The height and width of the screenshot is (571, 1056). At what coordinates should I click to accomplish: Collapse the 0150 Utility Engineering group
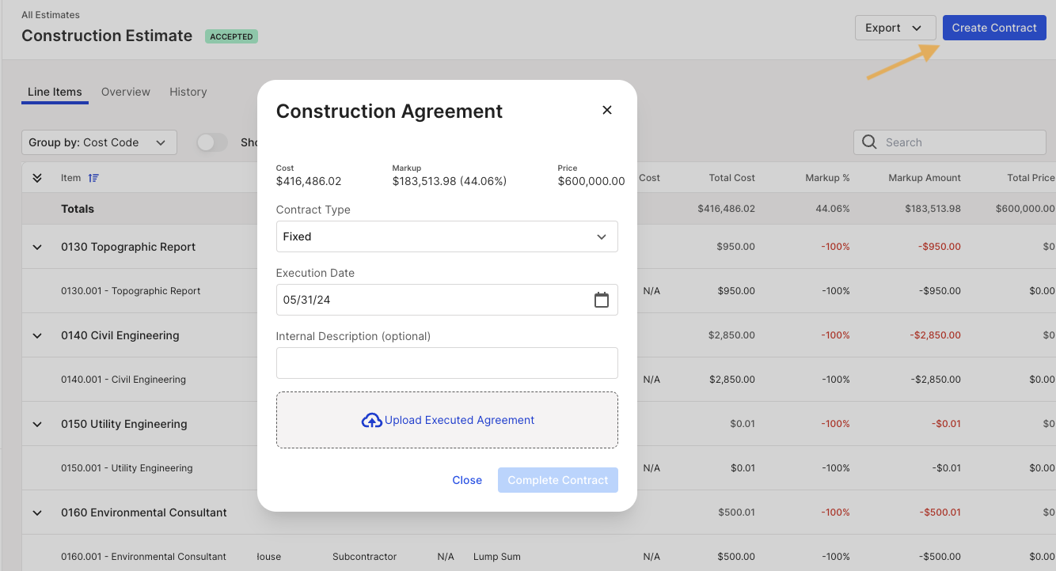37,424
